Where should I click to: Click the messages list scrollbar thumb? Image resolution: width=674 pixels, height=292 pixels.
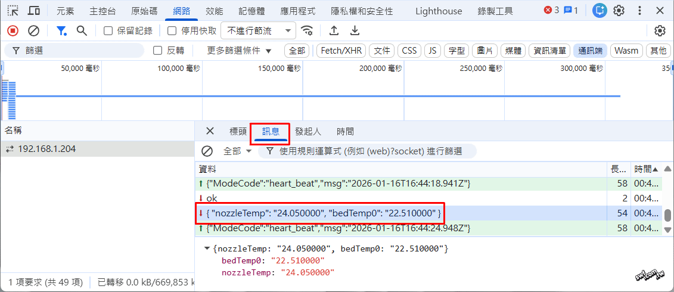tap(667, 215)
